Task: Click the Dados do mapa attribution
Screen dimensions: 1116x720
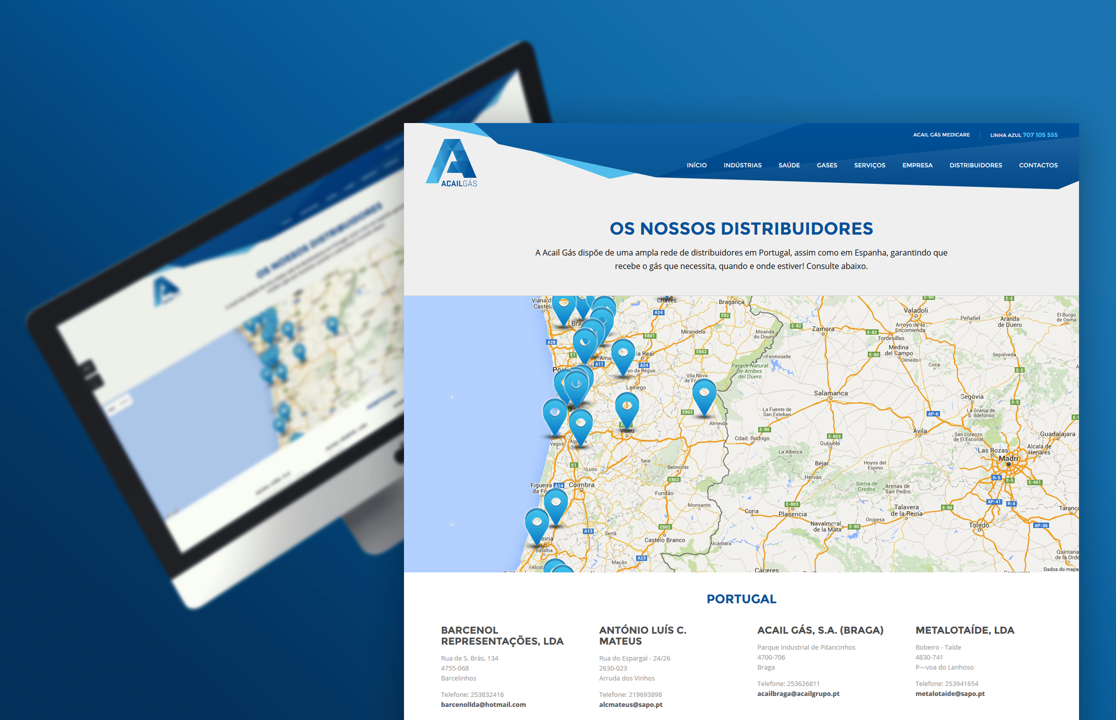Action: point(1060,569)
